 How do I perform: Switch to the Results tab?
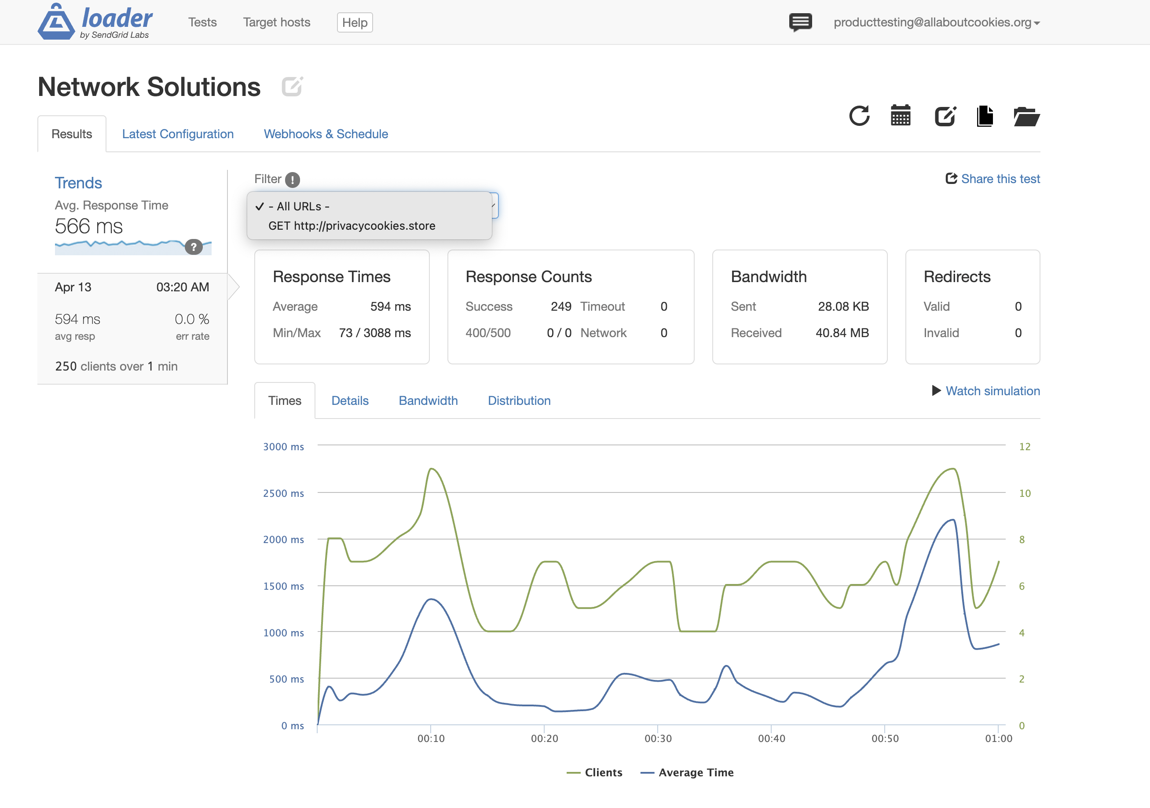72,134
